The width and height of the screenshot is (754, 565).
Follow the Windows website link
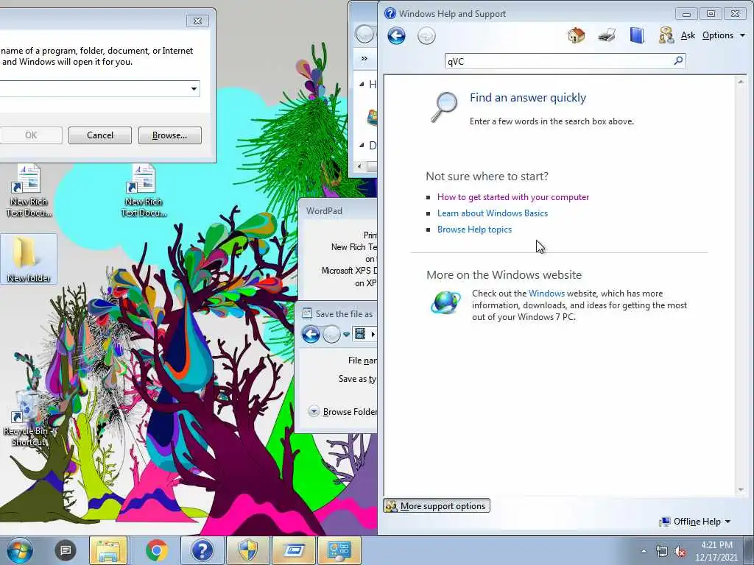pos(546,294)
